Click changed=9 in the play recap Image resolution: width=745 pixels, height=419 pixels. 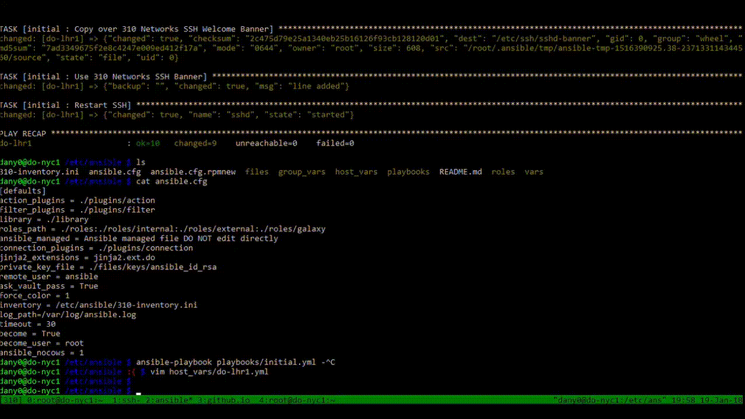point(195,143)
